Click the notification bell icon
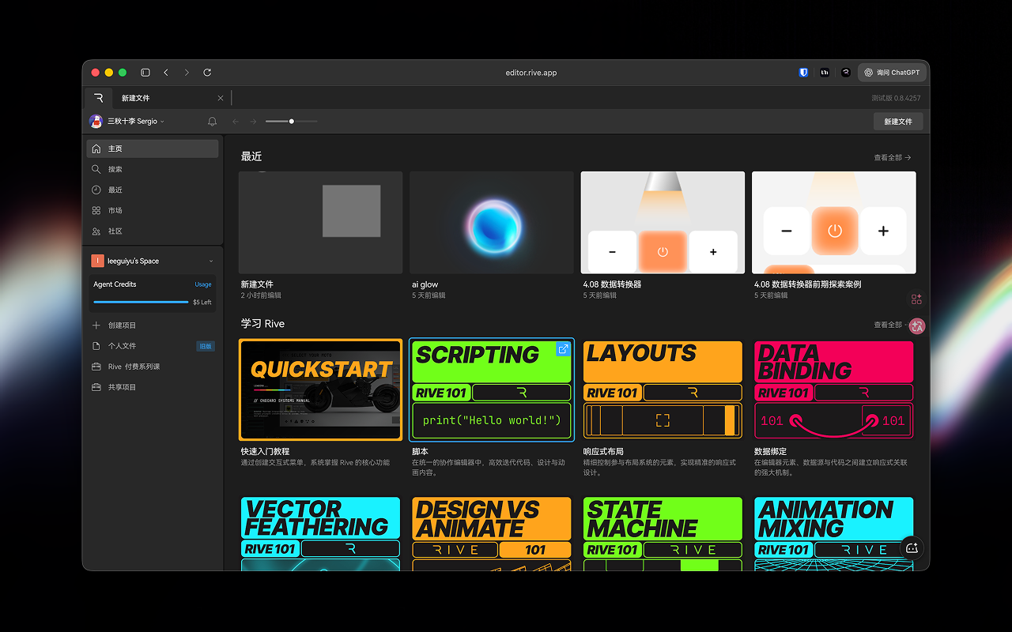Image resolution: width=1012 pixels, height=632 pixels. pyautogui.click(x=212, y=122)
